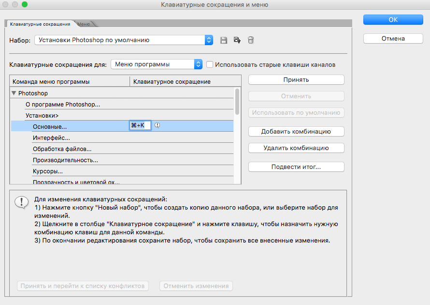Open the Меню программы dropdown
The width and height of the screenshot is (430, 305).
pos(156,64)
